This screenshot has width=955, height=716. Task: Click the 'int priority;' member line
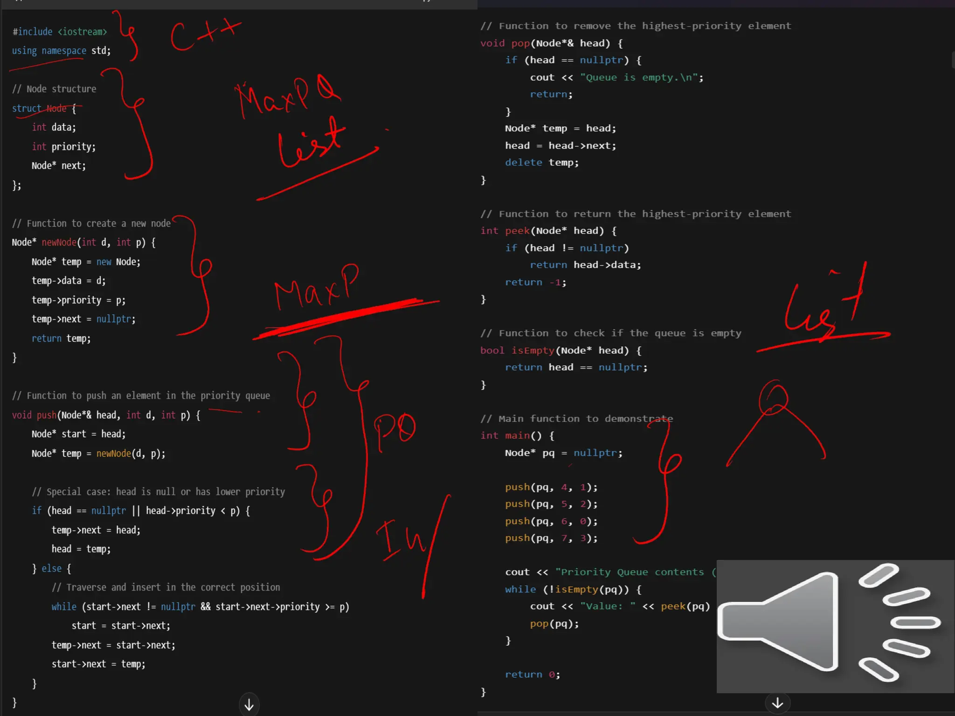(x=63, y=147)
